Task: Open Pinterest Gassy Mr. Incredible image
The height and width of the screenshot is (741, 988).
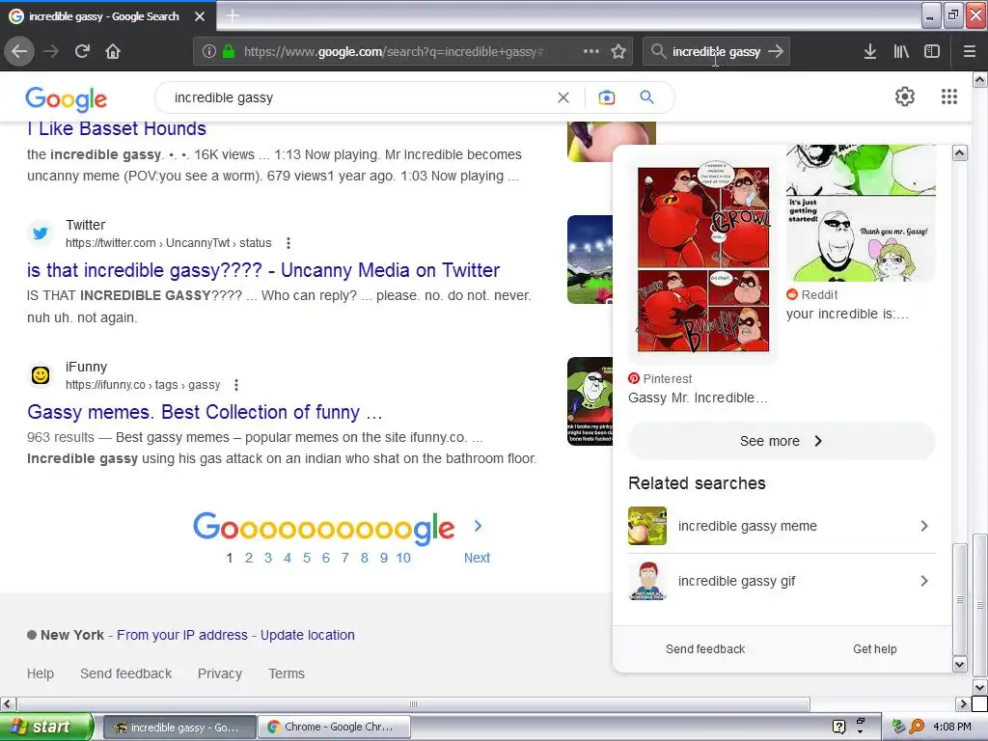Action: pyautogui.click(x=703, y=259)
